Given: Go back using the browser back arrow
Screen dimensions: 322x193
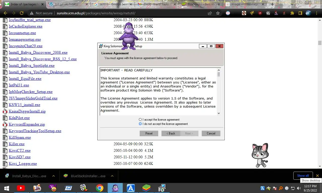Looking at the screenshot, I should [x=6, y=13].
